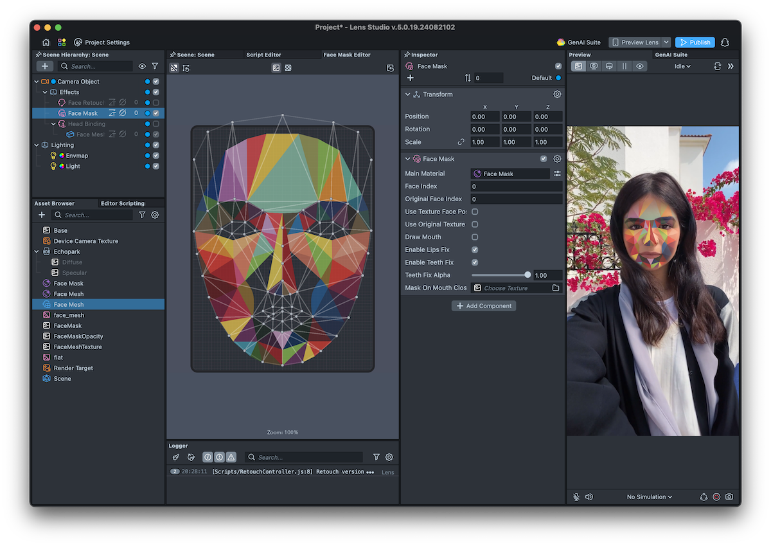The height and width of the screenshot is (546, 771).
Task: Collapse the Lighting tree node
Action: [37, 145]
